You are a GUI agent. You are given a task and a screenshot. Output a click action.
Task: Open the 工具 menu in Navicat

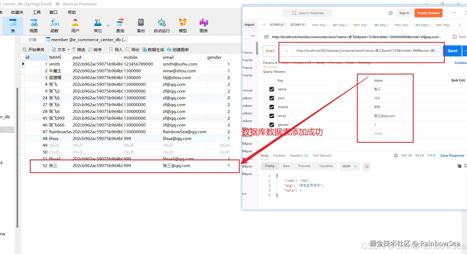pos(37,12)
